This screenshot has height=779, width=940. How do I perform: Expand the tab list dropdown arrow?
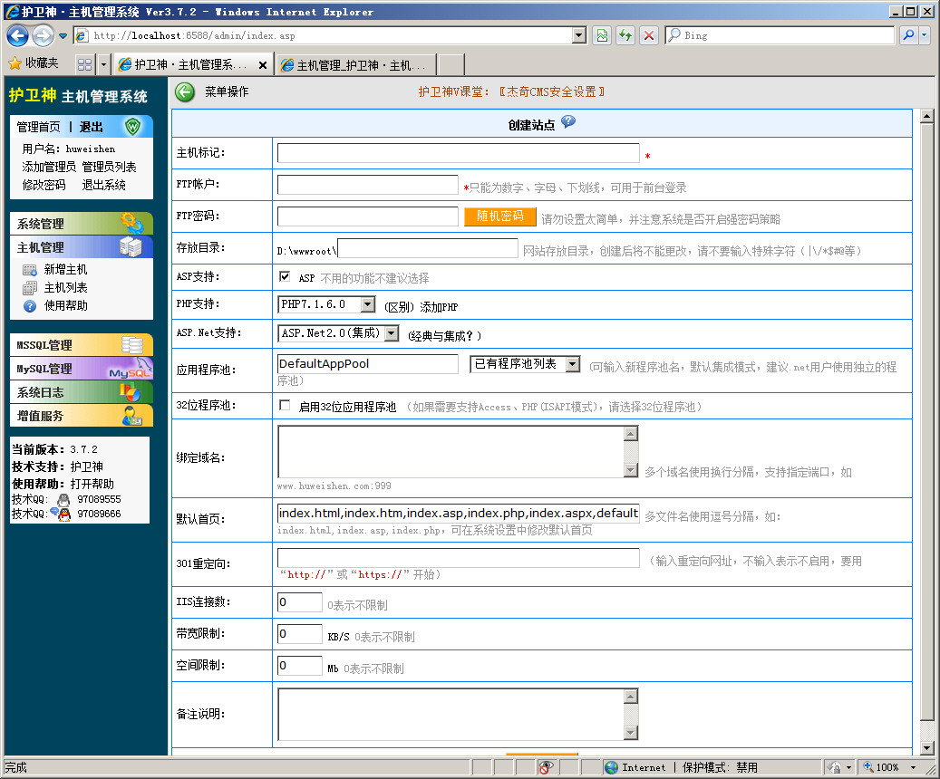(103, 64)
